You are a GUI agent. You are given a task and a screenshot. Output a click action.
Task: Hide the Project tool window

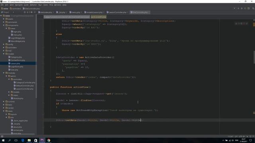(35, 12)
